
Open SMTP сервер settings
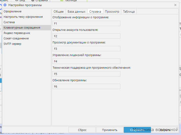pos(27,44)
